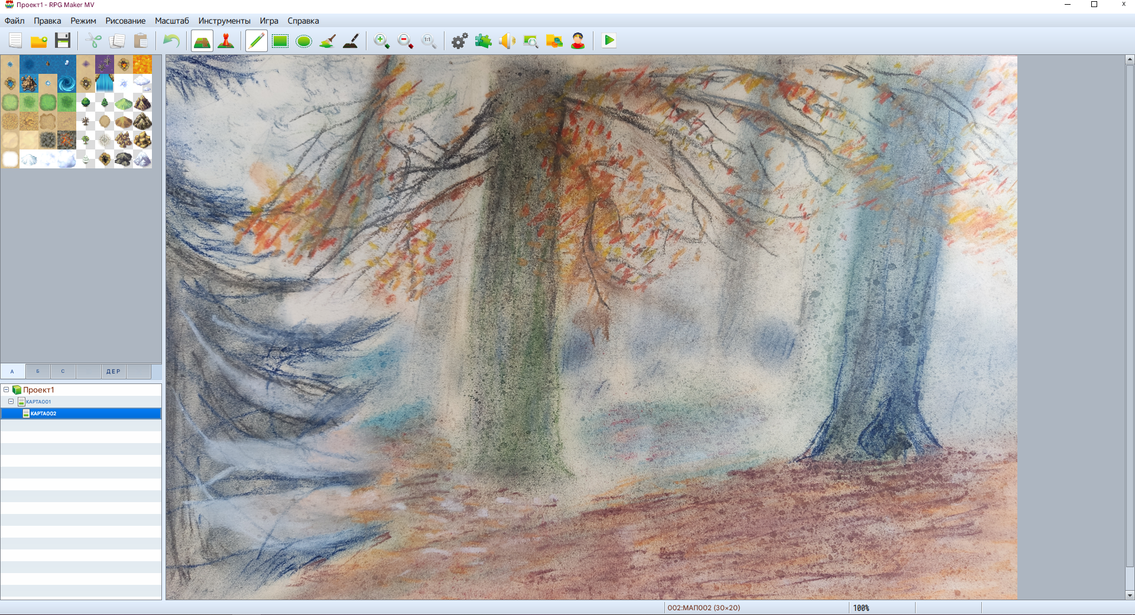Open the Resource Manager icon
Image resolution: width=1135 pixels, height=615 pixels.
click(x=554, y=41)
